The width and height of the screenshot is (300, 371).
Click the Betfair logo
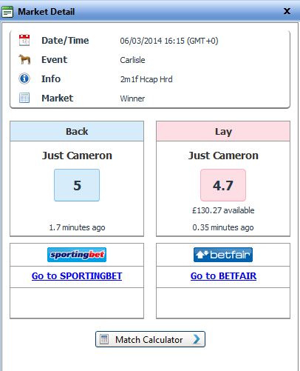[223, 255]
